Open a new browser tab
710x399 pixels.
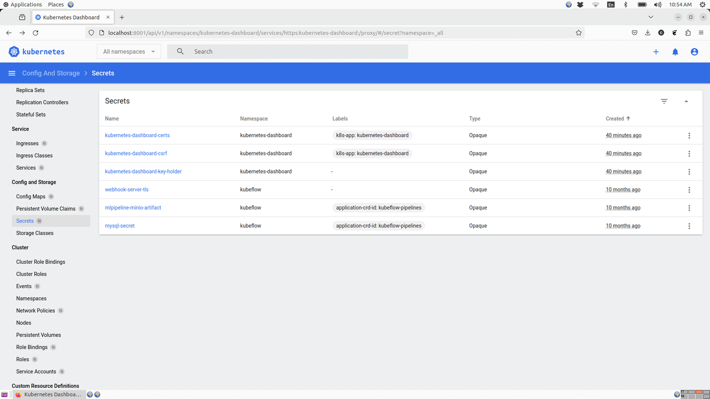(x=122, y=17)
